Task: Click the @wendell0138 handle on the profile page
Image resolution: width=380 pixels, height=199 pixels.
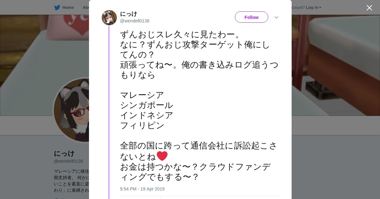Action: click(x=68, y=161)
